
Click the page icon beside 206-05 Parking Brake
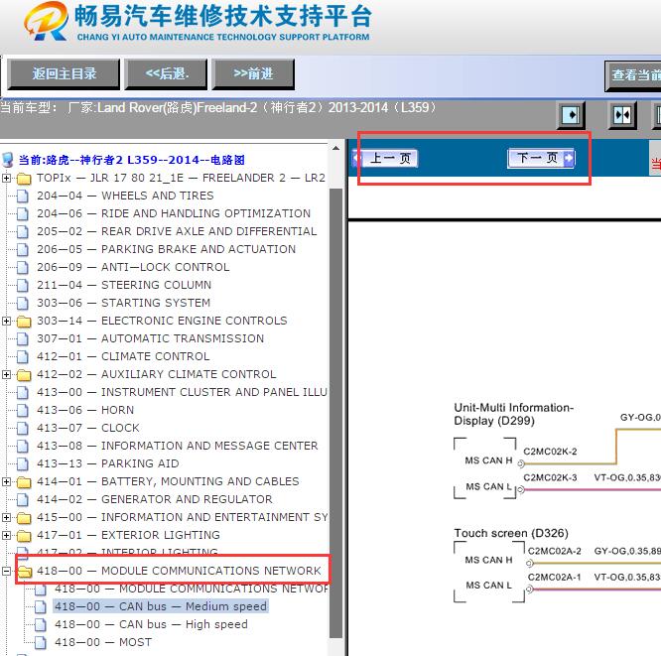point(23,249)
